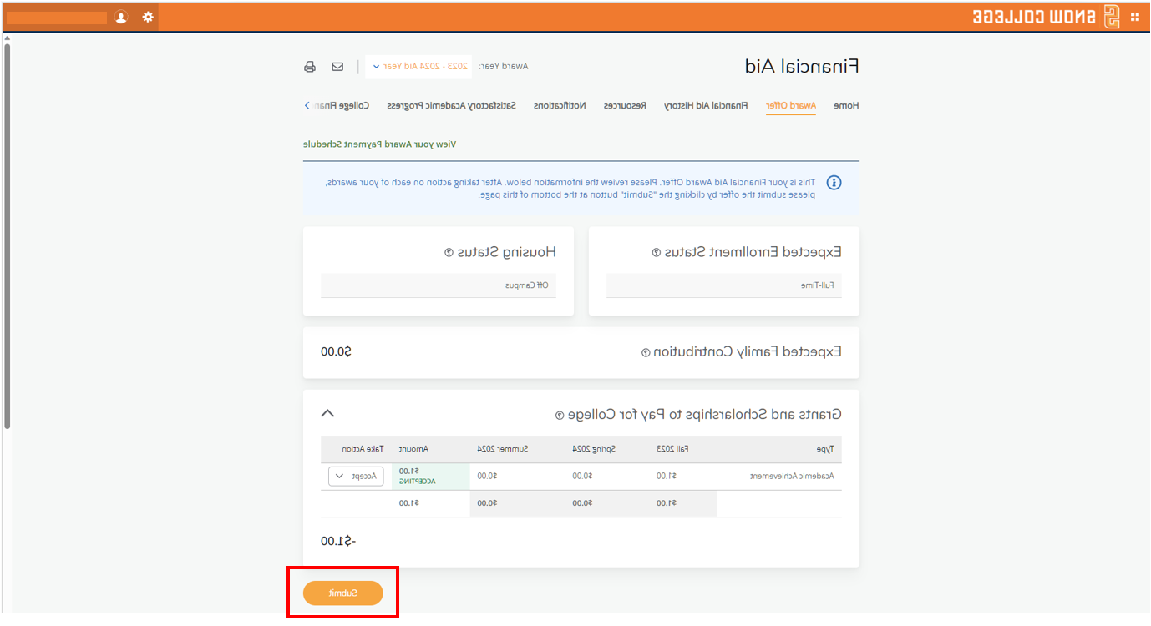This screenshot has width=1151, height=626.
Task: Open help icon beside Expected Family Contribution
Action: click(645, 352)
